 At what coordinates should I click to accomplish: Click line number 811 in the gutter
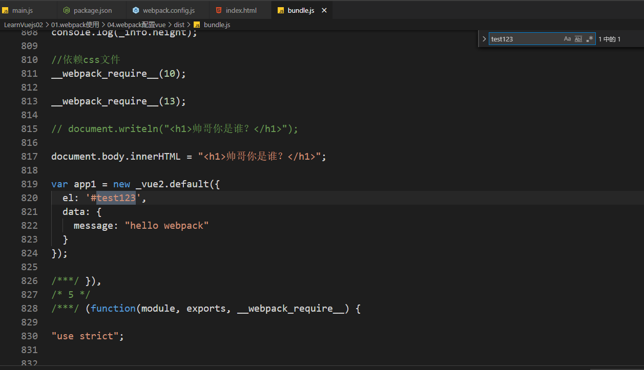coord(29,74)
